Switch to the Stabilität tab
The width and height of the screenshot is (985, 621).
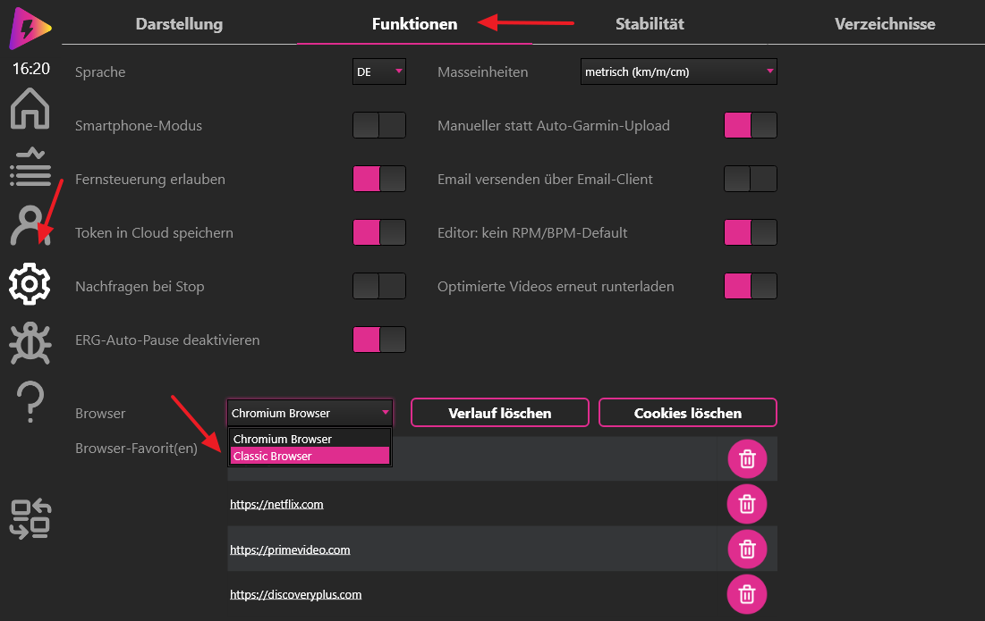[650, 24]
